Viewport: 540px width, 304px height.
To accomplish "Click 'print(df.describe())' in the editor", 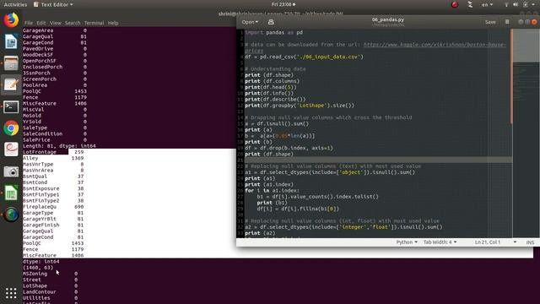I will [275, 100].
